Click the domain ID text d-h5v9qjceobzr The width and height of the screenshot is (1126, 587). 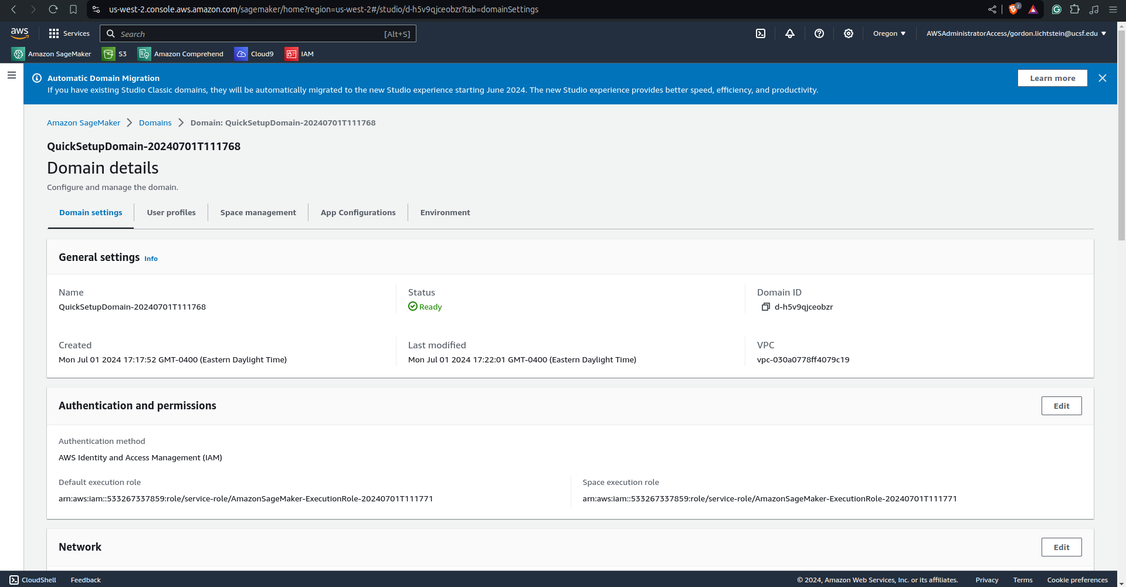(x=803, y=307)
